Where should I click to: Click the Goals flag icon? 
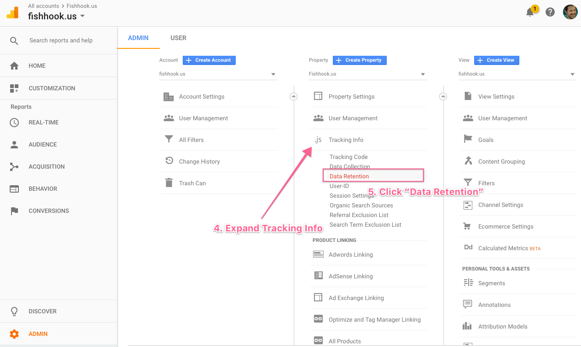468,139
